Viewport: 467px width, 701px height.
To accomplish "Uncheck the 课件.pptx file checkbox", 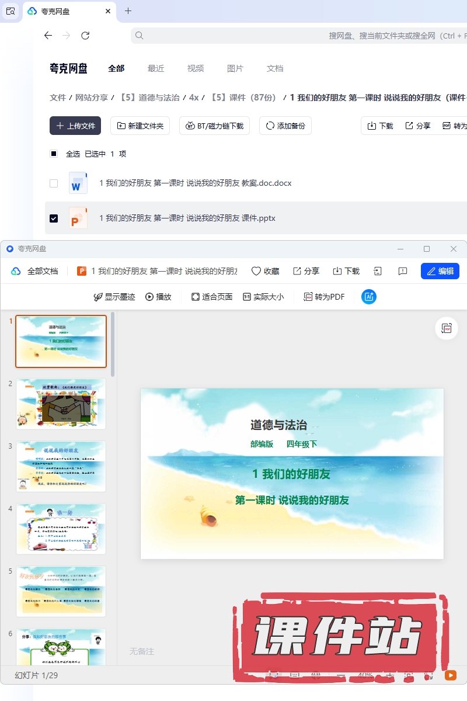I will (x=54, y=218).
